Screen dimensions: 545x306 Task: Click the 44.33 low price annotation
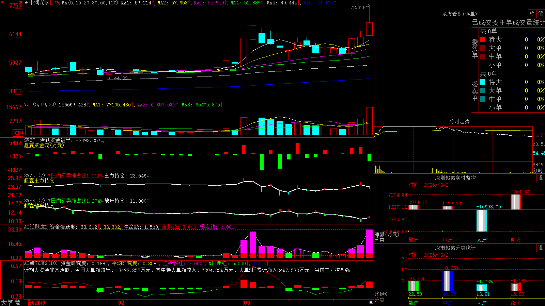pyautogui.click(x=121, y=78)
